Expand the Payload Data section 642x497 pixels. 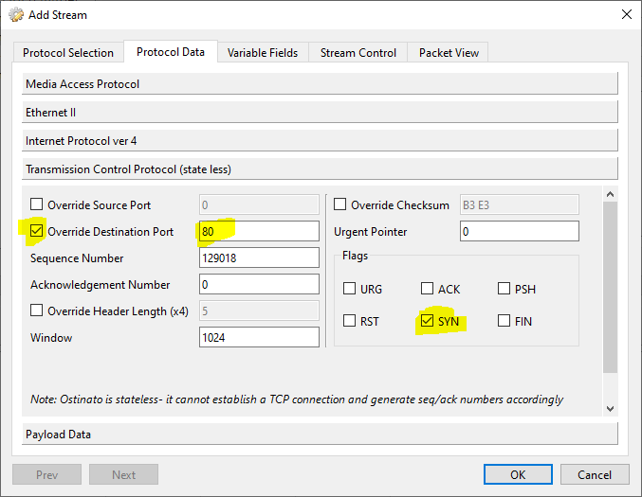(320, 435)
